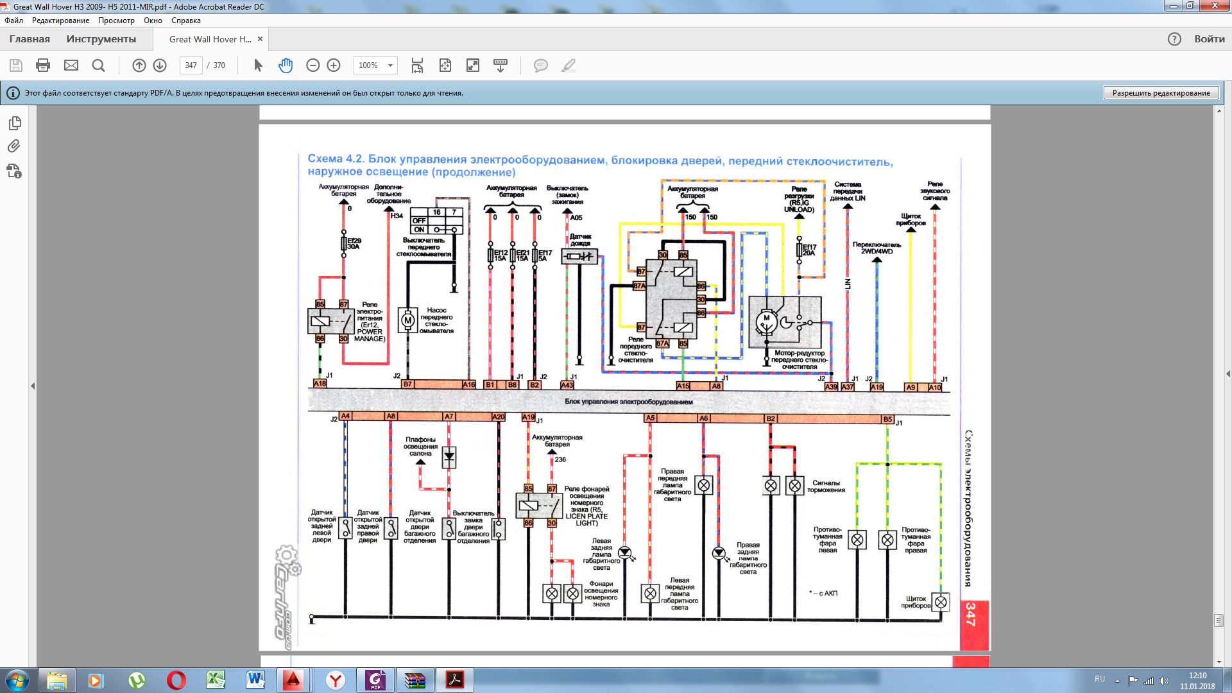Click the Adobe Acrobat PDF icon in taskbar
The image size is (1232, 693).
tap(455, 680)
